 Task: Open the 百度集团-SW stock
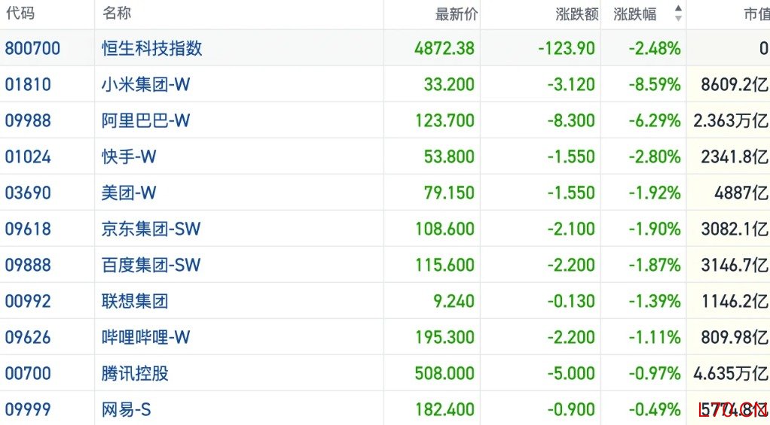click(151, 266)
